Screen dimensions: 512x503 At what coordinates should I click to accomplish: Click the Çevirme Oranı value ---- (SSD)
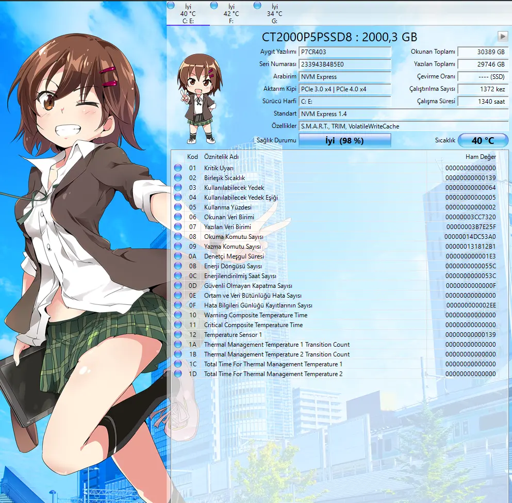tap(483, 77)
